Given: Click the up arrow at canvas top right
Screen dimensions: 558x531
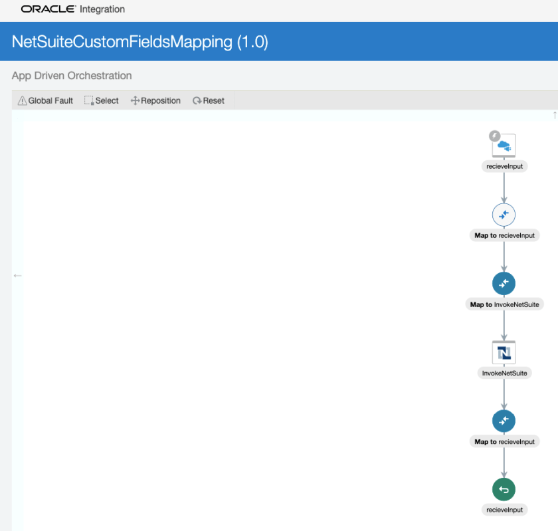Looking at the screenshot, I should pyautogui.click(x=555, y=116).
